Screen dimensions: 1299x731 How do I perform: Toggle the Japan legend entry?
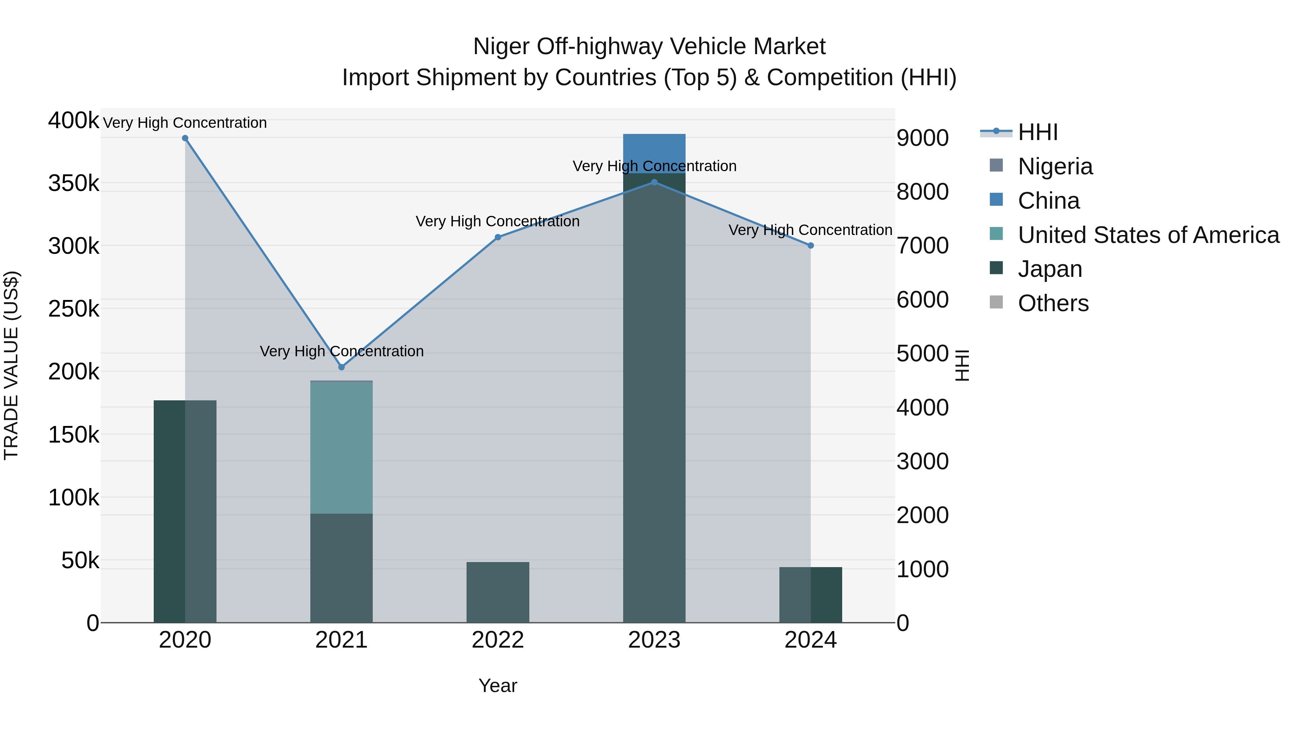pos(1036,269)
